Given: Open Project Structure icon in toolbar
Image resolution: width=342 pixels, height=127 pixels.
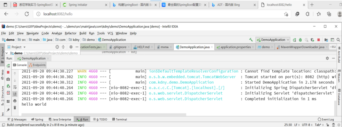Looking at the screenshot, I should [x=326, y=40].
